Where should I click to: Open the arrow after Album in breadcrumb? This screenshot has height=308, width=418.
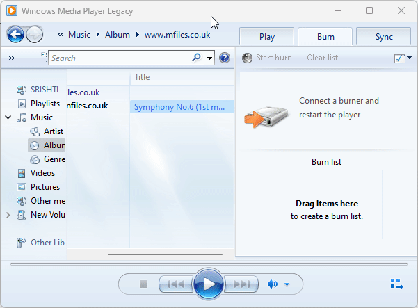[x=137, y=35]
